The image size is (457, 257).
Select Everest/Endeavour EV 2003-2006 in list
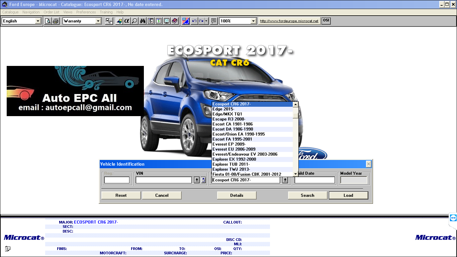252,154
